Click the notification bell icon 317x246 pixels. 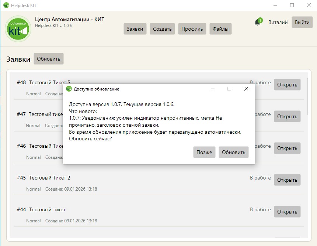coord(257,22)
